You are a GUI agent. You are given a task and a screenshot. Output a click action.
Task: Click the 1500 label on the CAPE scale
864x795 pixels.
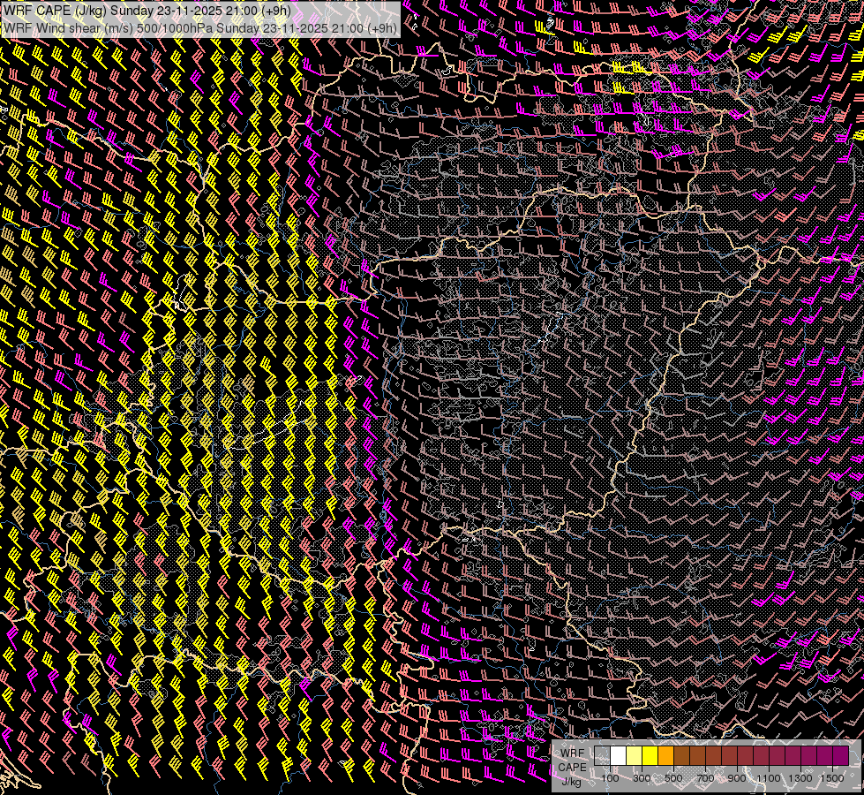coord(831,777)
